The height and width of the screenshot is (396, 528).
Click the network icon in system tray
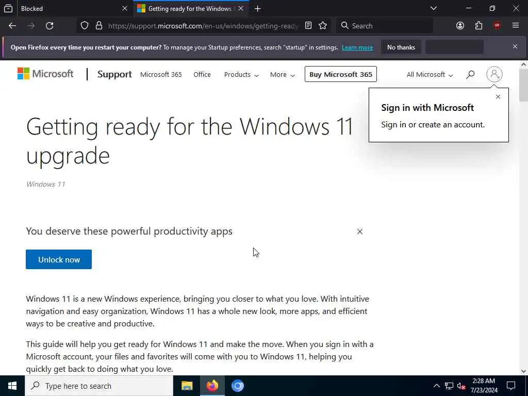point(449,386)
